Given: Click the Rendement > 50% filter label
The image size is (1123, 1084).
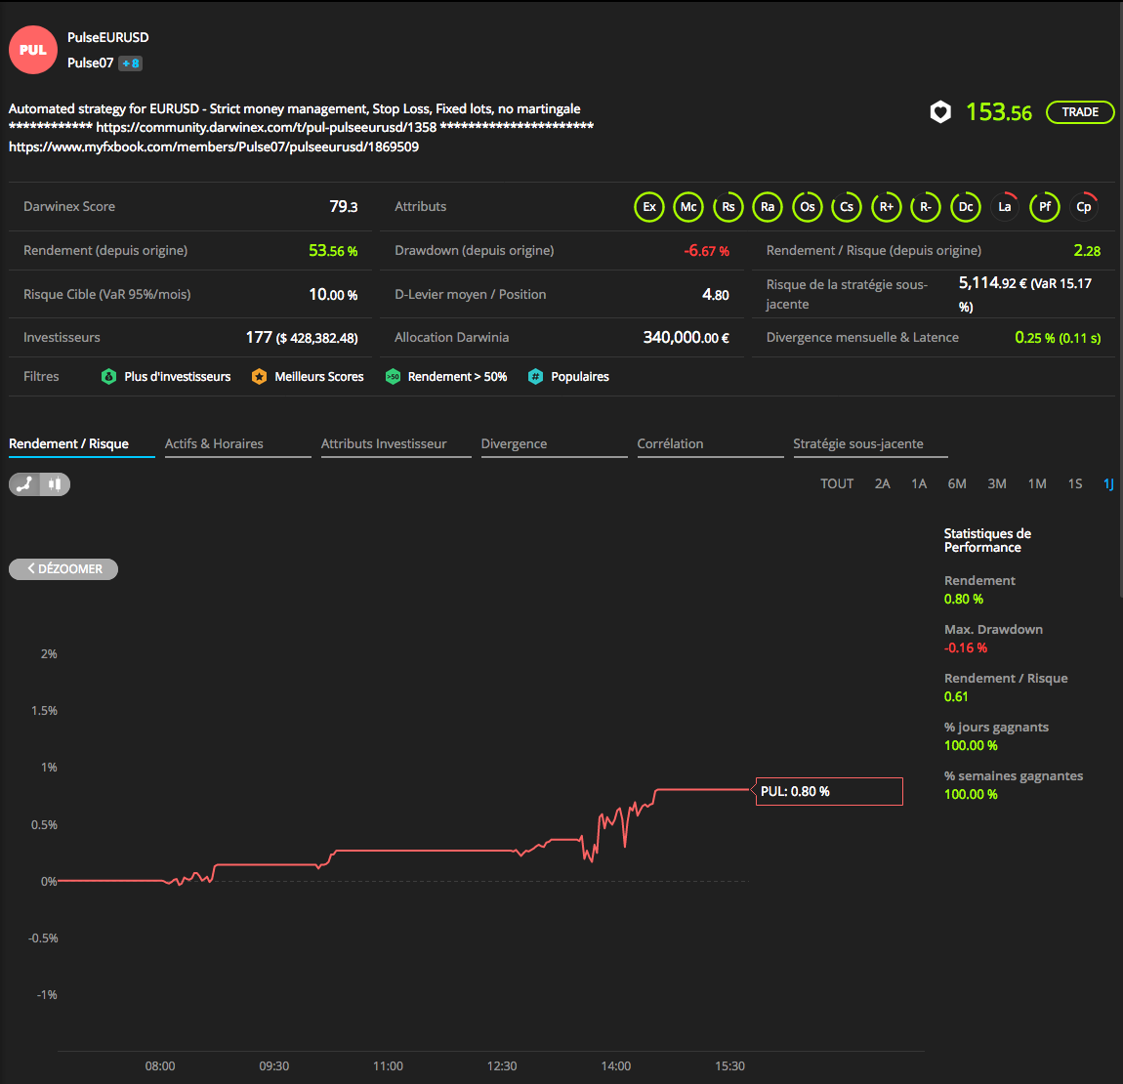Looking at the screenshot, I should coord(458,377).
